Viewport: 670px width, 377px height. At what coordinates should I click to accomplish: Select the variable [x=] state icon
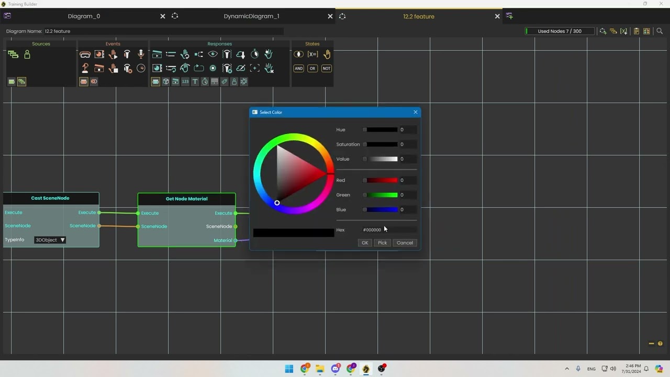click(x=312, y=54)
